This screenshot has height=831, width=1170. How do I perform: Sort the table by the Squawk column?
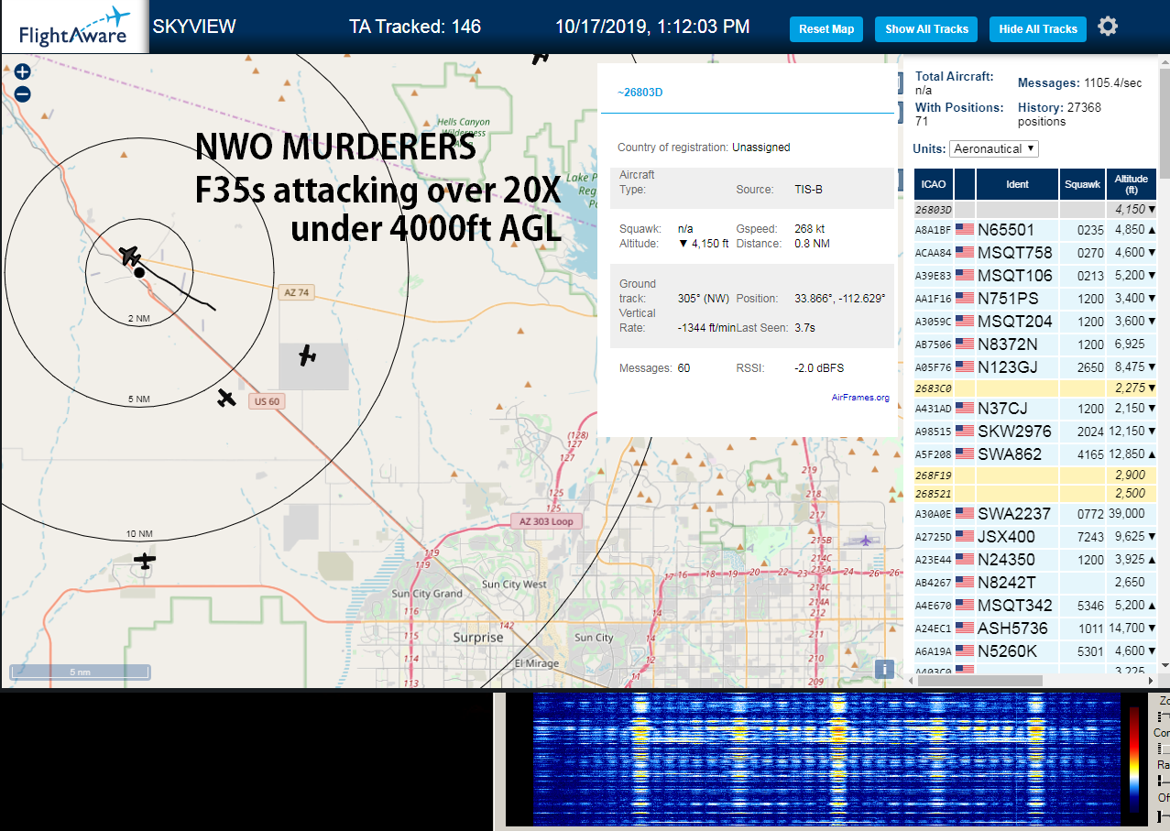pos(1082,184)
